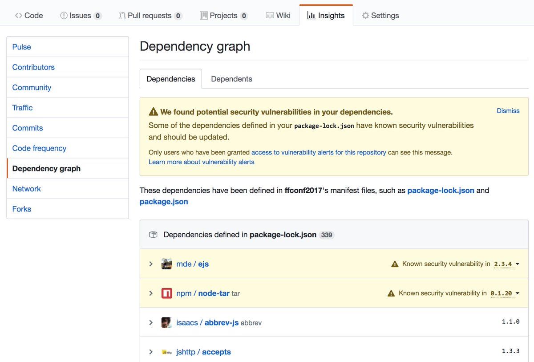Click the Pull requests branch icon
The height and width of the screenshot is (362, 534).
pos(122,16)
